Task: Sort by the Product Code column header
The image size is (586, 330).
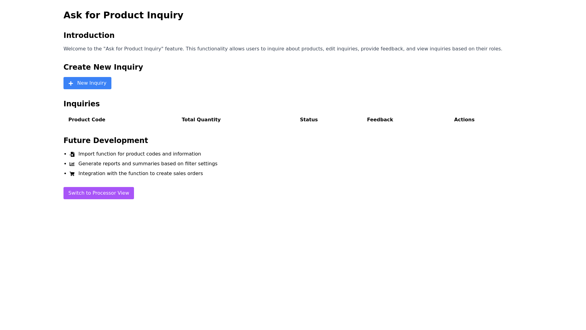Action: point(87,119)
